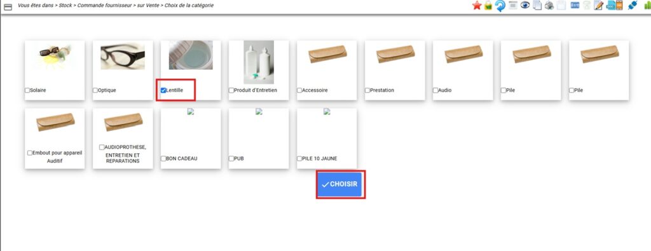Click the green padlock icon

(489, 6)
